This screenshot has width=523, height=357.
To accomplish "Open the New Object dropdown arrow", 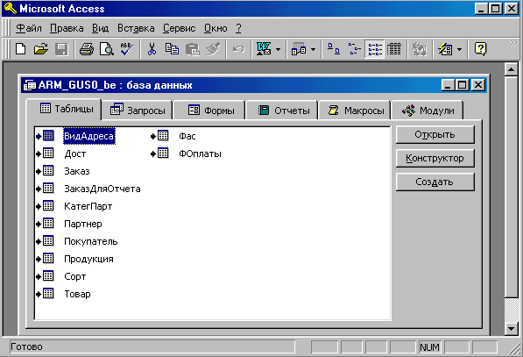I will click(459, 50).
